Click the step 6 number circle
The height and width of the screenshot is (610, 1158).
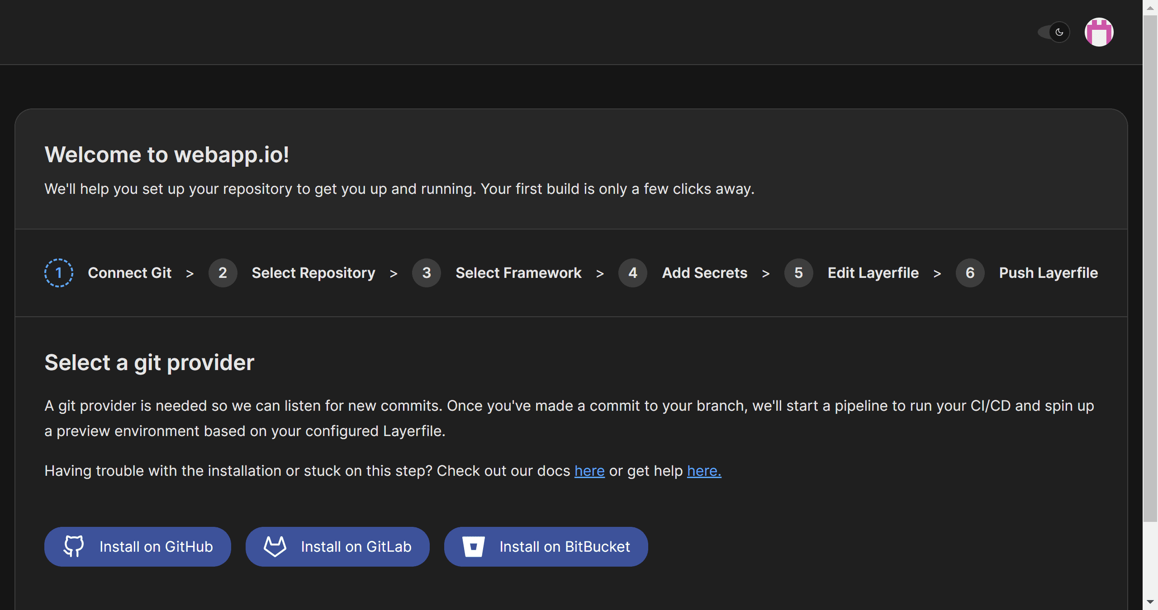(x=970, y=273)
